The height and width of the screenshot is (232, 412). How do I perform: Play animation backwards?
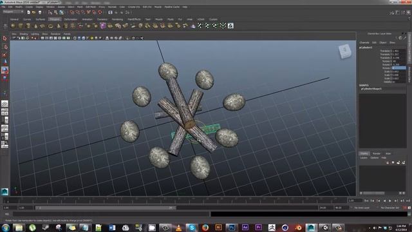pos(384,200)
